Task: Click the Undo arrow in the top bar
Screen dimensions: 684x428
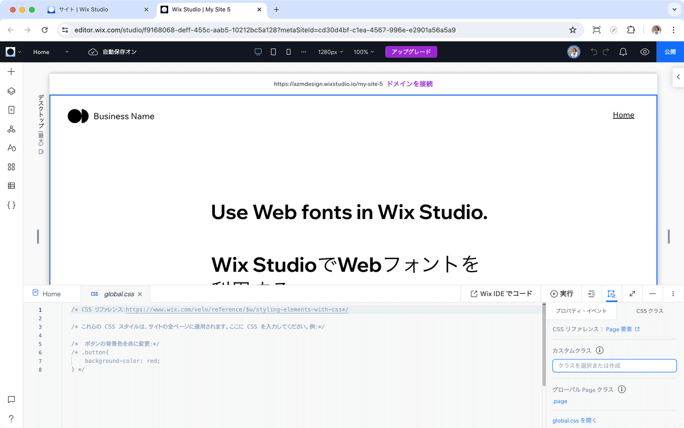Action: (x=594, y=52)
